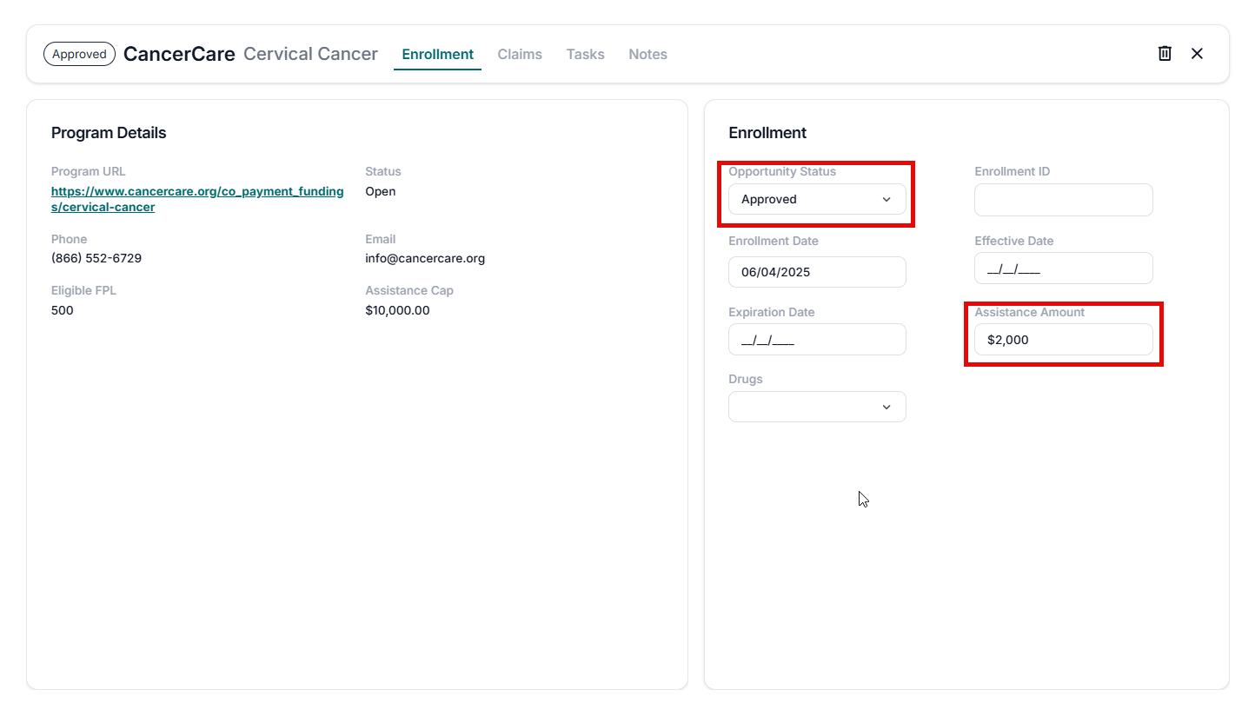Click the Enrollment ID field
This screenshot has width=1255, height=716.
pyautogui.click(x=1063, y=200)
